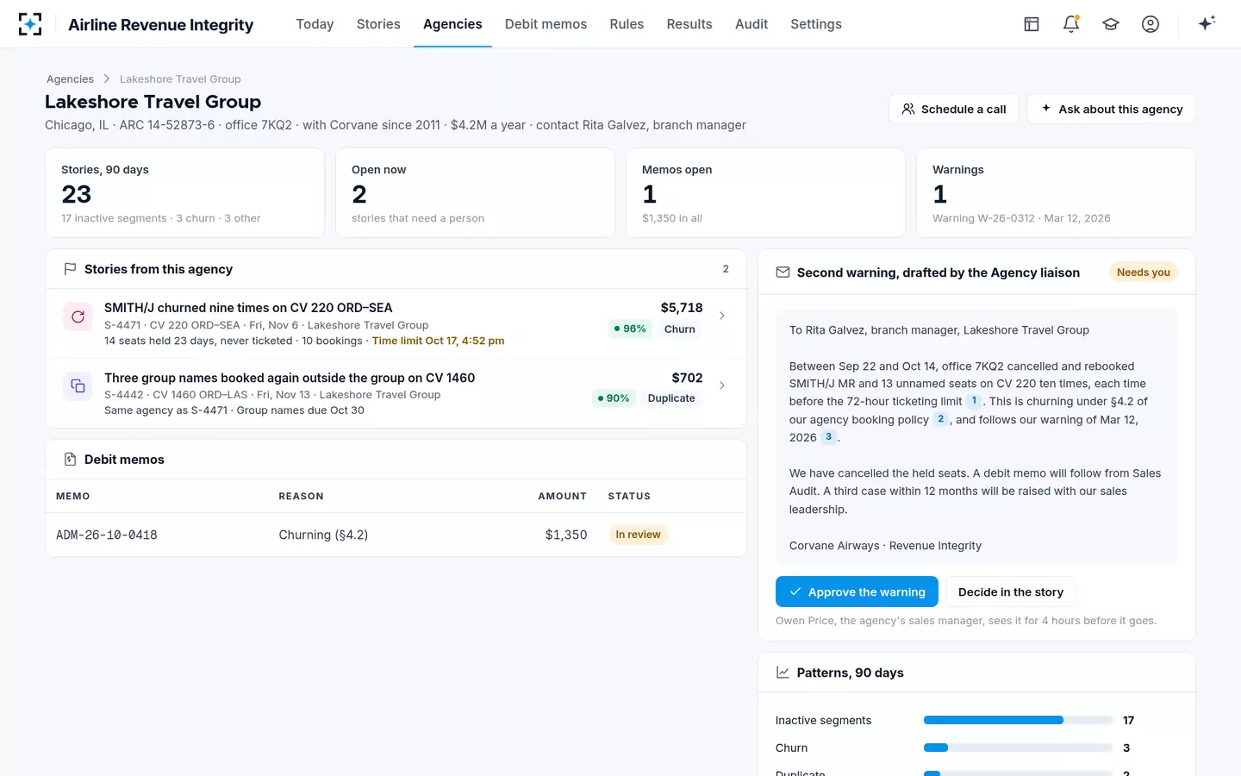The height and width of the screenshot is (776, 1241).
Task: Open the Settings tab
Action: [816, 24]
